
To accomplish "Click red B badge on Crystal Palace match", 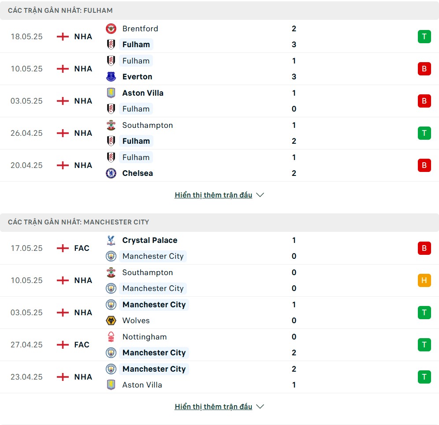I will point(424,248).
